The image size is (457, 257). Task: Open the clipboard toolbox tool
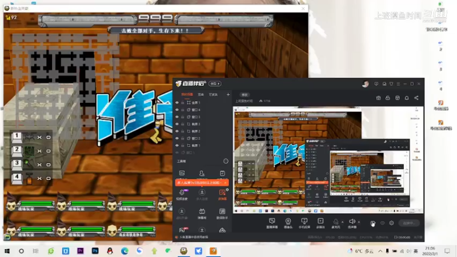coord(222,173)
